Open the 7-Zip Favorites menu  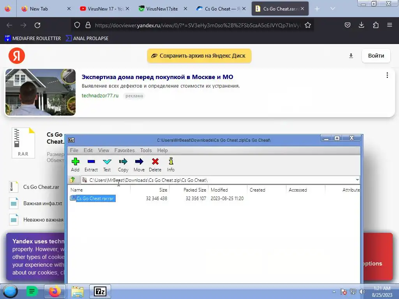click(x=124, y=150)
